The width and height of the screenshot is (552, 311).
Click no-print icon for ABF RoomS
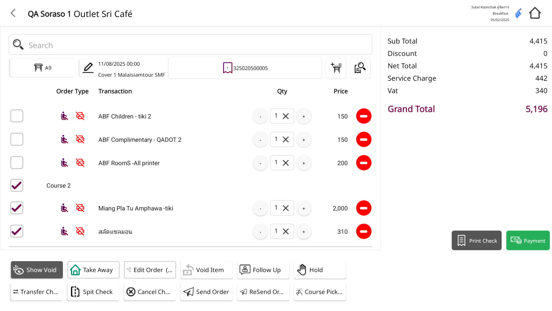[80, 163]
